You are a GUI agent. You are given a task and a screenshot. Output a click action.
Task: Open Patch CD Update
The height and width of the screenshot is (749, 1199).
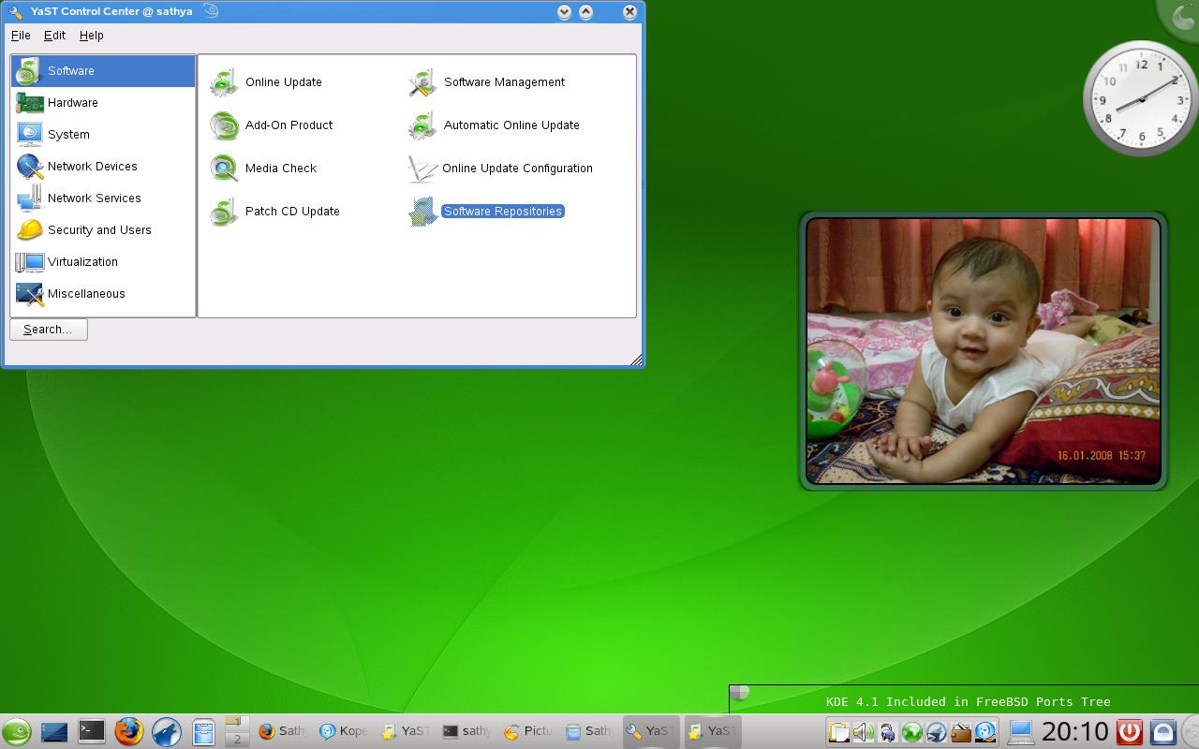click(x=274, y=212)
